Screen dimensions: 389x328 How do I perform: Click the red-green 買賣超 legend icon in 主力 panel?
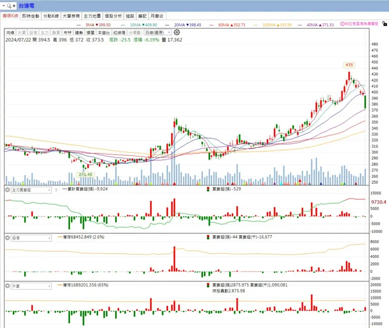(208, 189)
